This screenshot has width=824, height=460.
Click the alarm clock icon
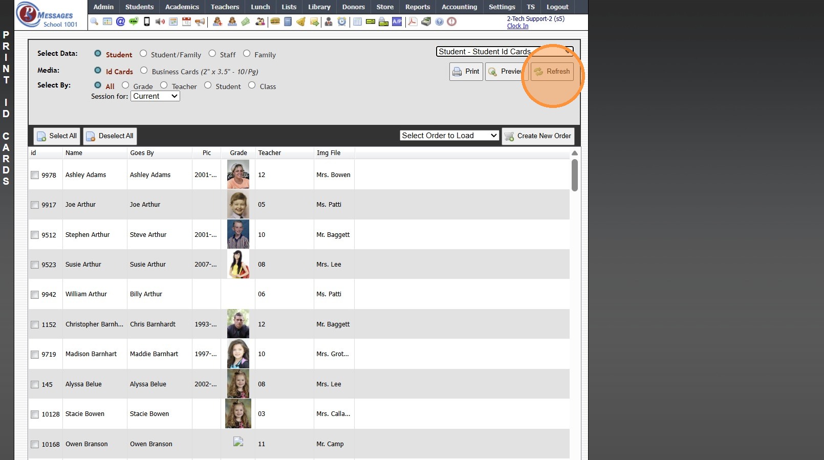click(341, 21)
